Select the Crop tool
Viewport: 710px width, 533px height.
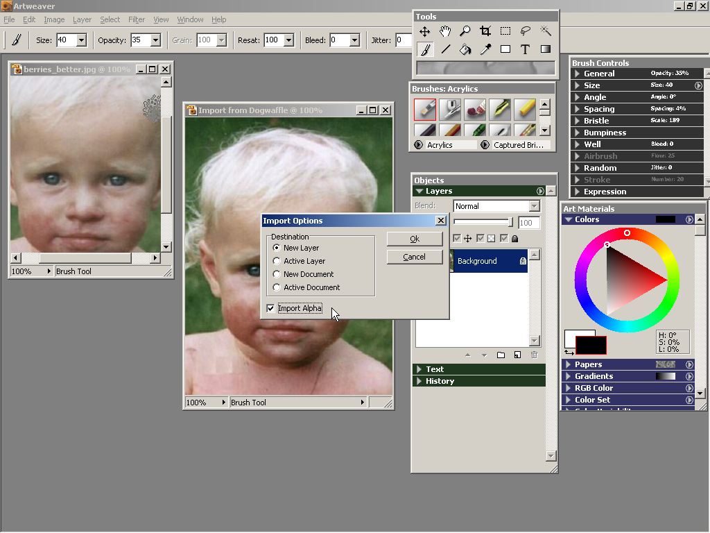tap(485, 31)
